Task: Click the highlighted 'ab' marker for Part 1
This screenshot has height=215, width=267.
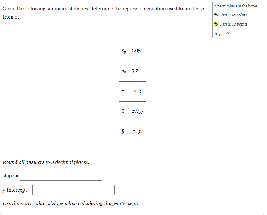Action: click(x=215, y=15)
